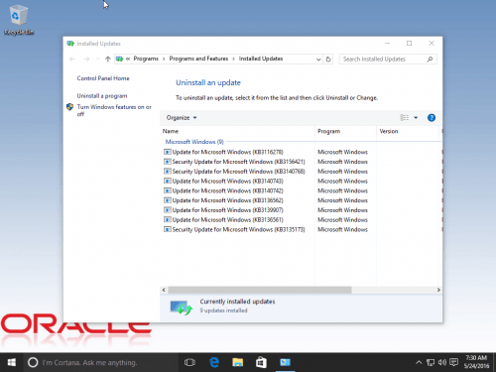This screenshot has width=496, height=372.
Task: Click the Cortana circle icon
Action: pyautogui.click(x=33, y=362)
